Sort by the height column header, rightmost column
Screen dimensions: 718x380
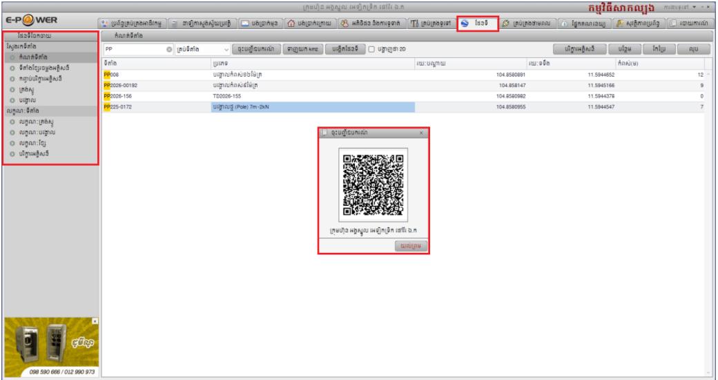coord(661,64)
